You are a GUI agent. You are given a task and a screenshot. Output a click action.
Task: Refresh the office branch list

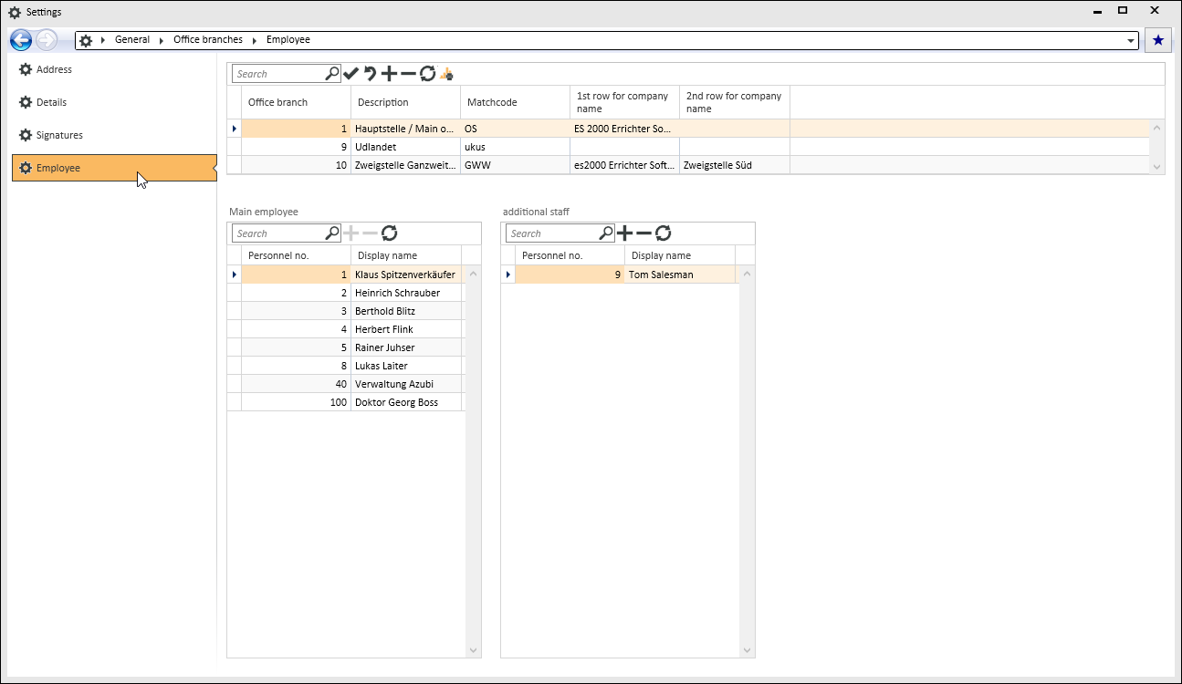point(427,74)
